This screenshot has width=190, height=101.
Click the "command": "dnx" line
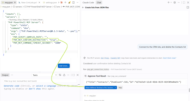tap(20, 28)
